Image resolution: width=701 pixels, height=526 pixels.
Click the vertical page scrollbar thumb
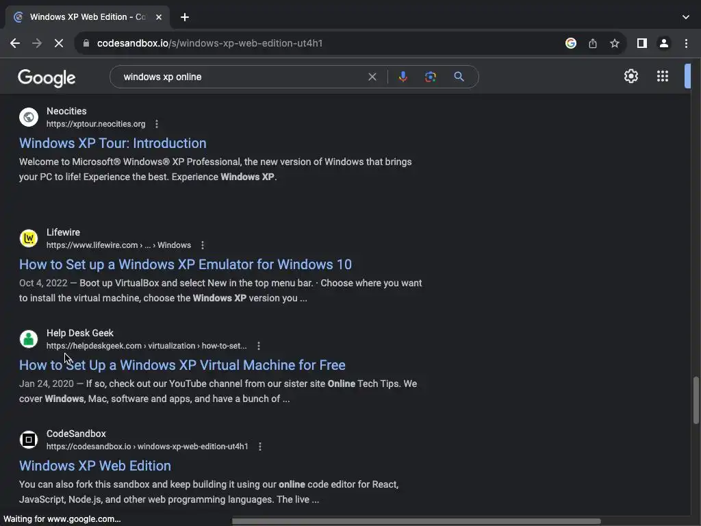coord(696,400)
